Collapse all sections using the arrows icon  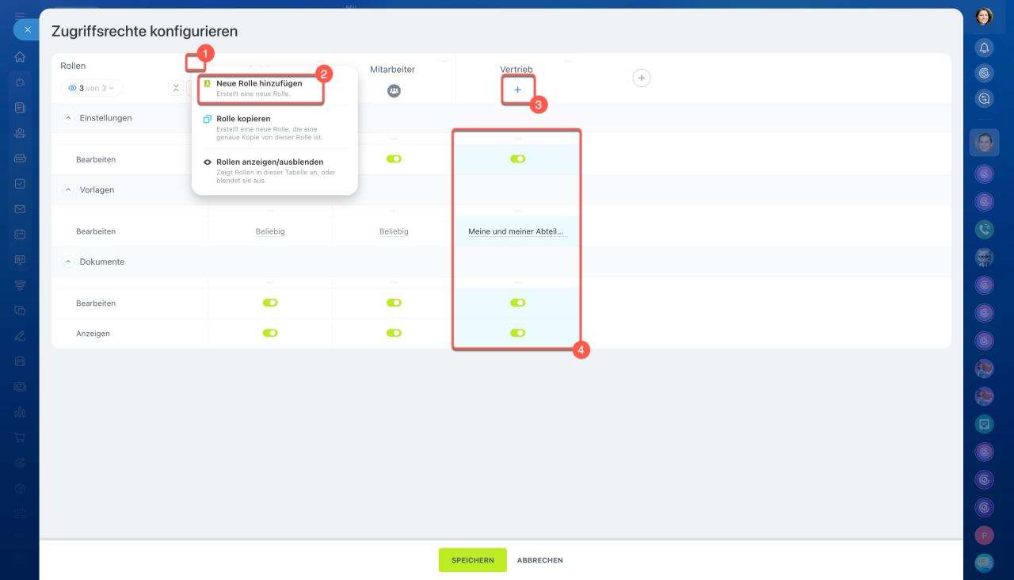coord(176,88)
